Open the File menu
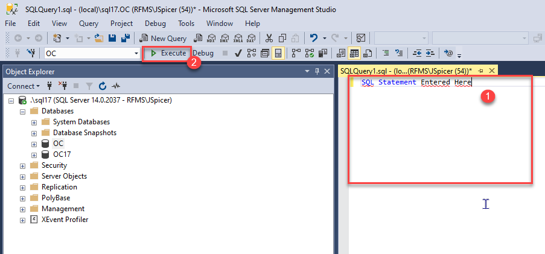This screenshot has height=254, width=545. (x=10, y=24)
